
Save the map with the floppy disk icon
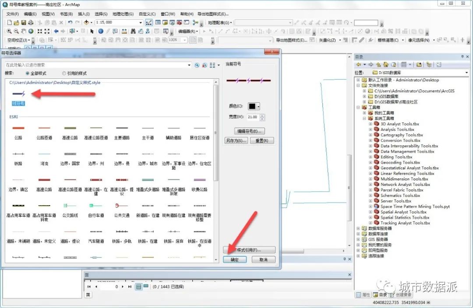click(24, 22)
